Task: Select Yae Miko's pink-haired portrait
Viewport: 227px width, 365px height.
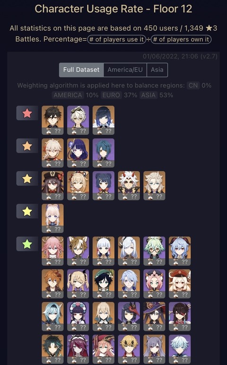Action: pyautogui.click(x=52, y=251)
